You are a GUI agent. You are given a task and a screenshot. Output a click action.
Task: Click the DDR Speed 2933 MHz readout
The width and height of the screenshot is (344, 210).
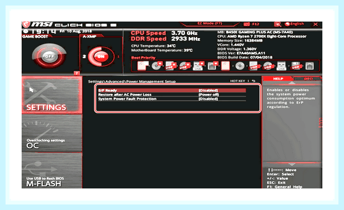(165, 39)
